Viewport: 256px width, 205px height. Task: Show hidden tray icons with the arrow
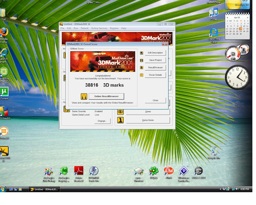(x=220, y=189)
